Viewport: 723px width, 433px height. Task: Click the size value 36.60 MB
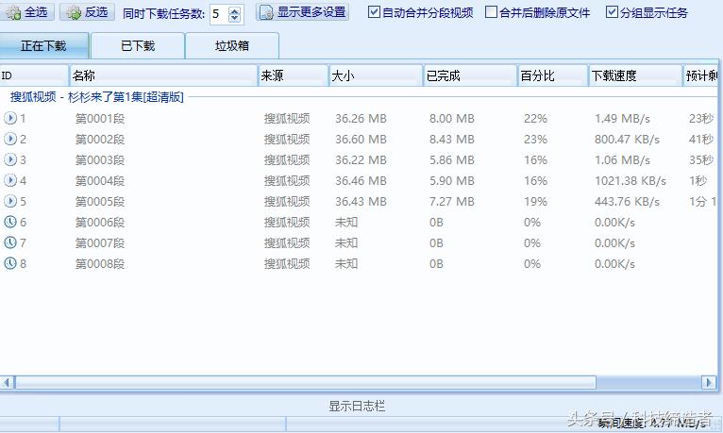[361, 139]
